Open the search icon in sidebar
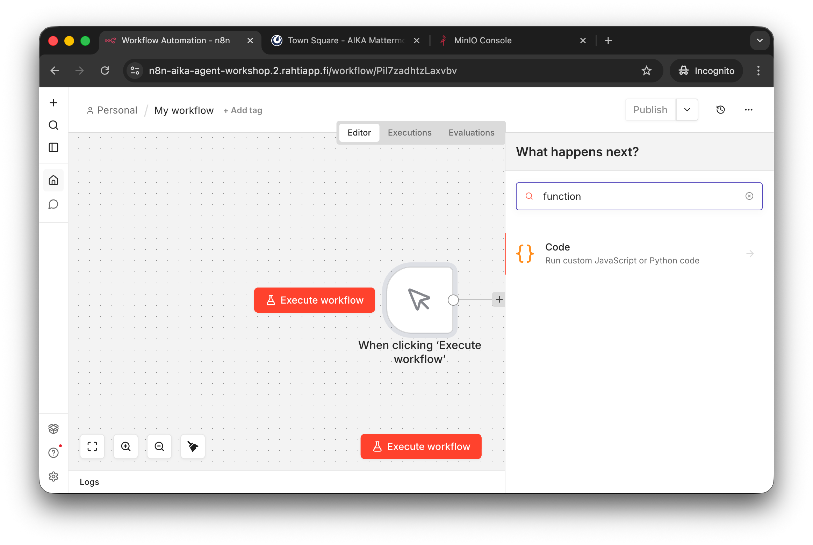This screenshot has width=813, height=545. pyautogui.click(x=53, y=125)
